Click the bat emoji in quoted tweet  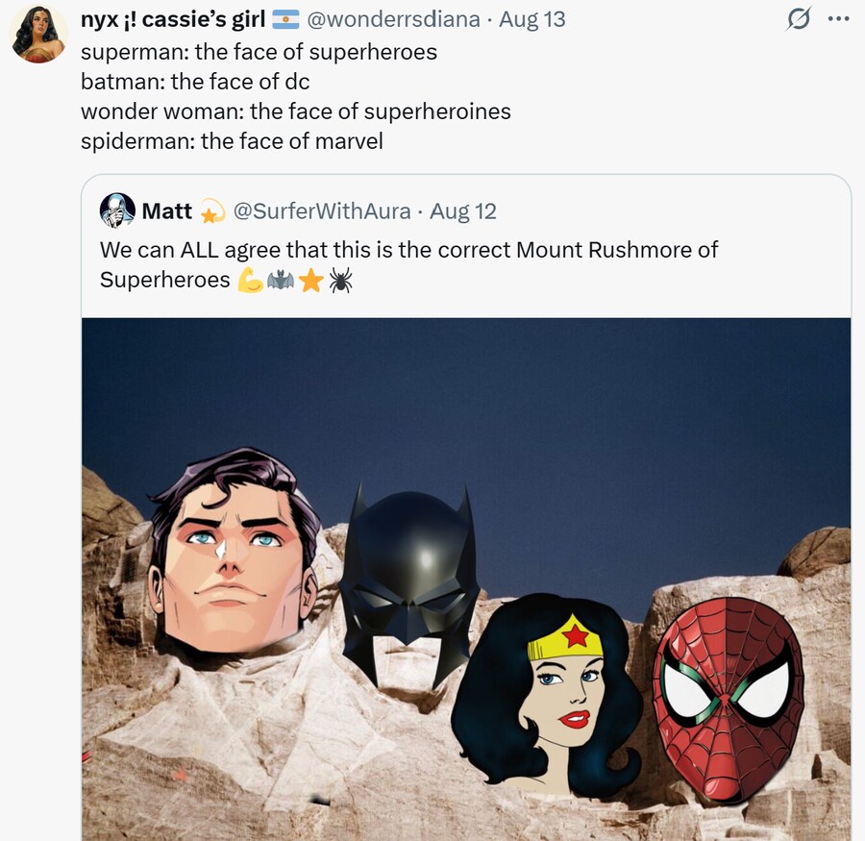click(x=280, y=281)
